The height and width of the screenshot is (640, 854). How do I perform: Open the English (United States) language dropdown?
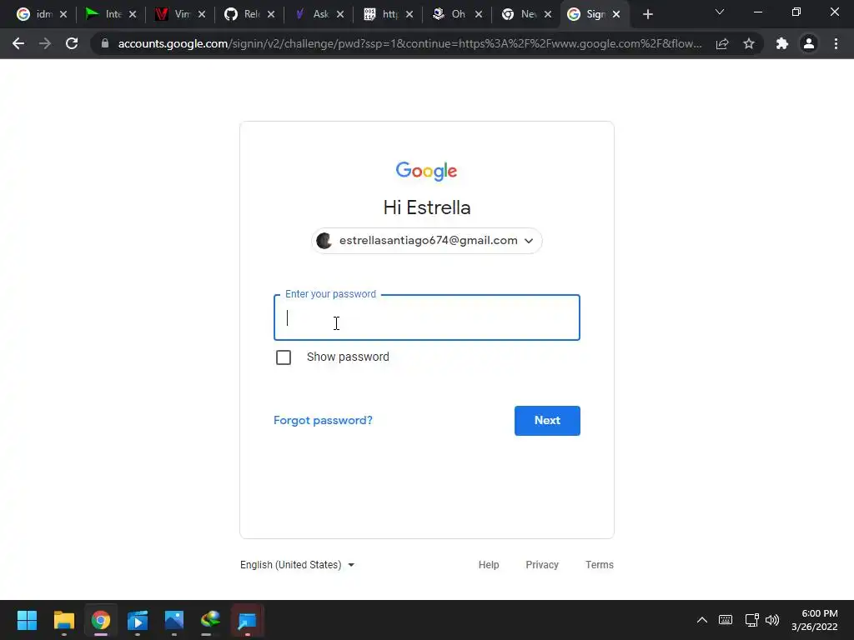(298, 565)
